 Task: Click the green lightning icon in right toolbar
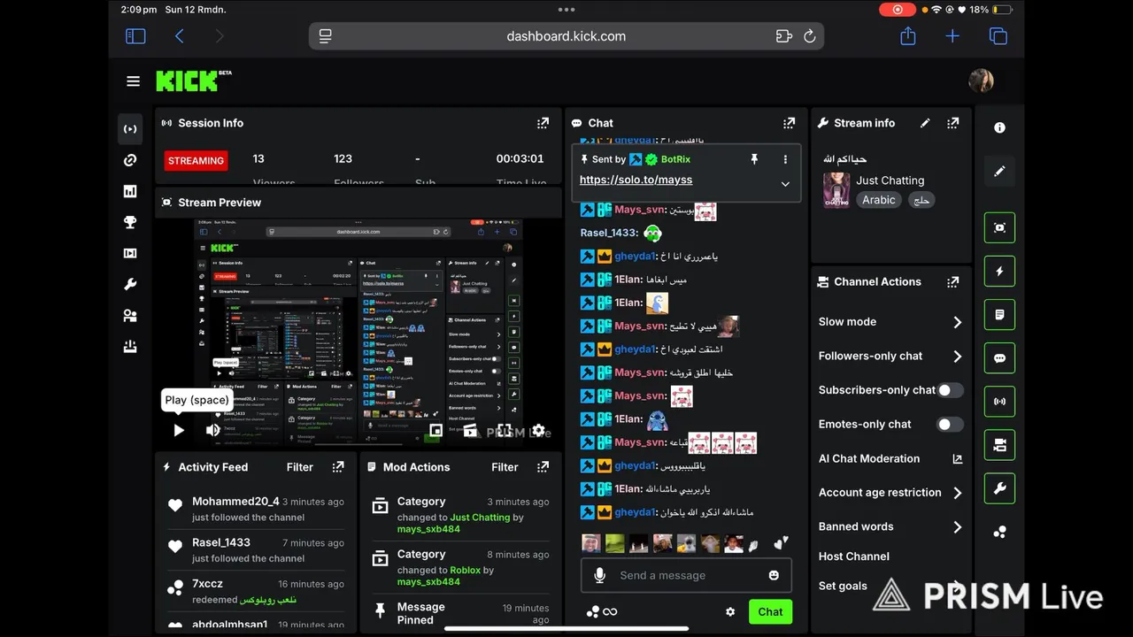(999, 272)
